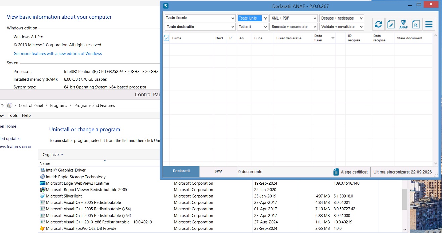Sort by the Luna column header

[x=263, y=38]
